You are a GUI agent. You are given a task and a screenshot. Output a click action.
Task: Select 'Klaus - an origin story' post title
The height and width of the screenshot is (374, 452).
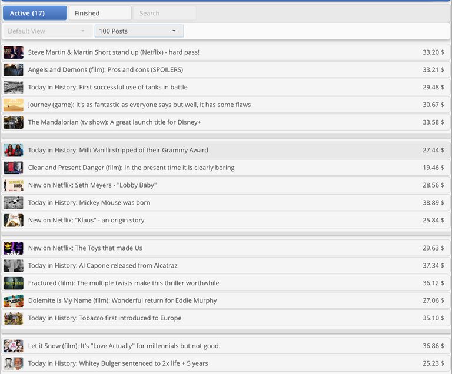(x=86, y=220)
